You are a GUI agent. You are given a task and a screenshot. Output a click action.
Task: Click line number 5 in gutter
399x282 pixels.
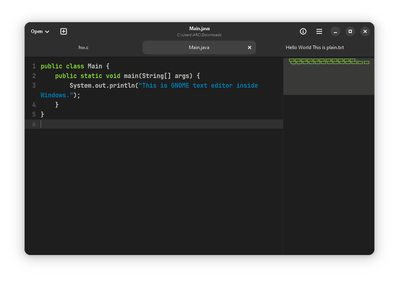pos(34,115)
